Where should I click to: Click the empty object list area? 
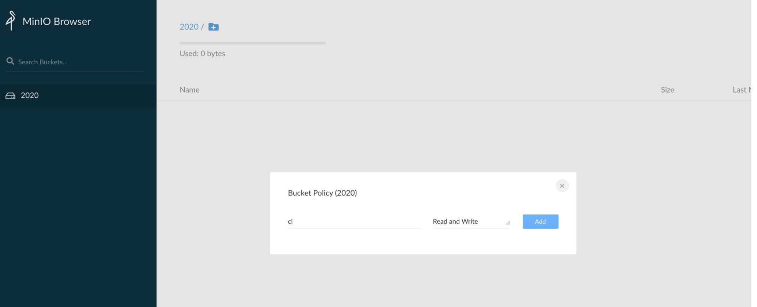point(454,136)
